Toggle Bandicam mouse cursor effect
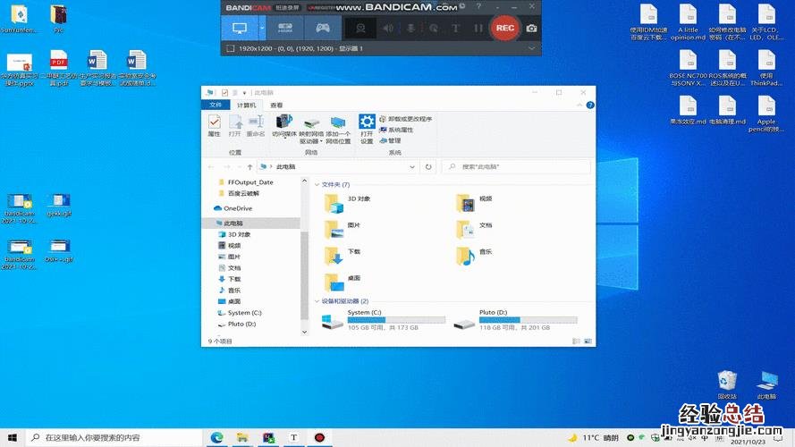This screenshot has width=795, height=447. point(434,29)
